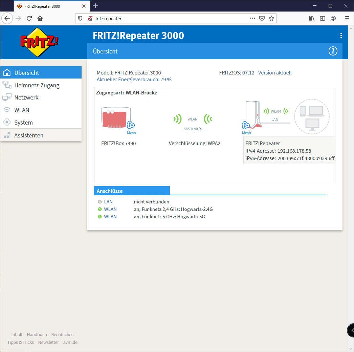354x352 pixels.
Task: Open the help question mark icon
Action: tap(333, 51)
